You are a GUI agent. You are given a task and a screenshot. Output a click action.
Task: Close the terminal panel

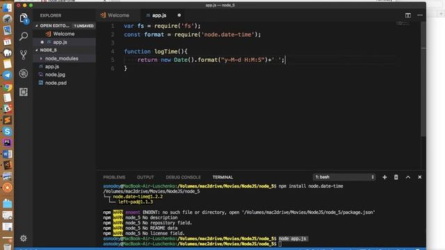point(419,177)
